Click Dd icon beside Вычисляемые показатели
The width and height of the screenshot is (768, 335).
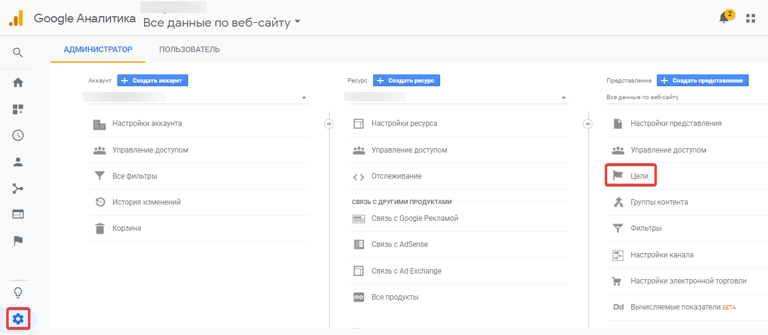(x=618, y=307)
